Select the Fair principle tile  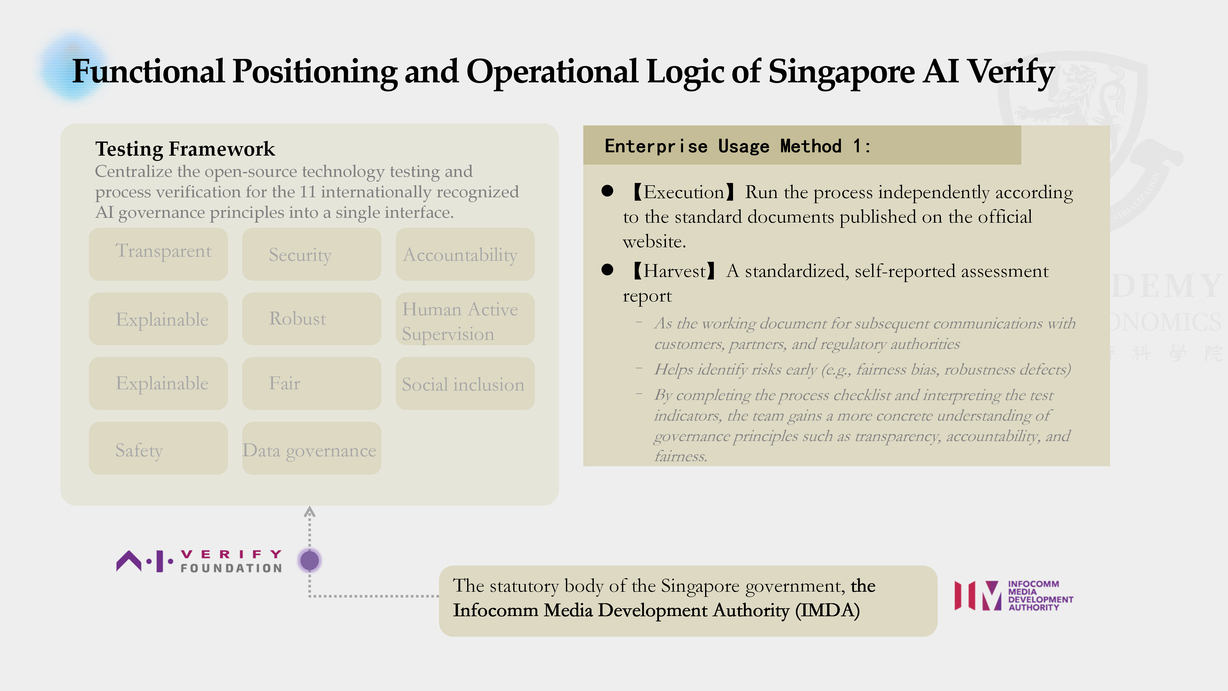(311, 383)
